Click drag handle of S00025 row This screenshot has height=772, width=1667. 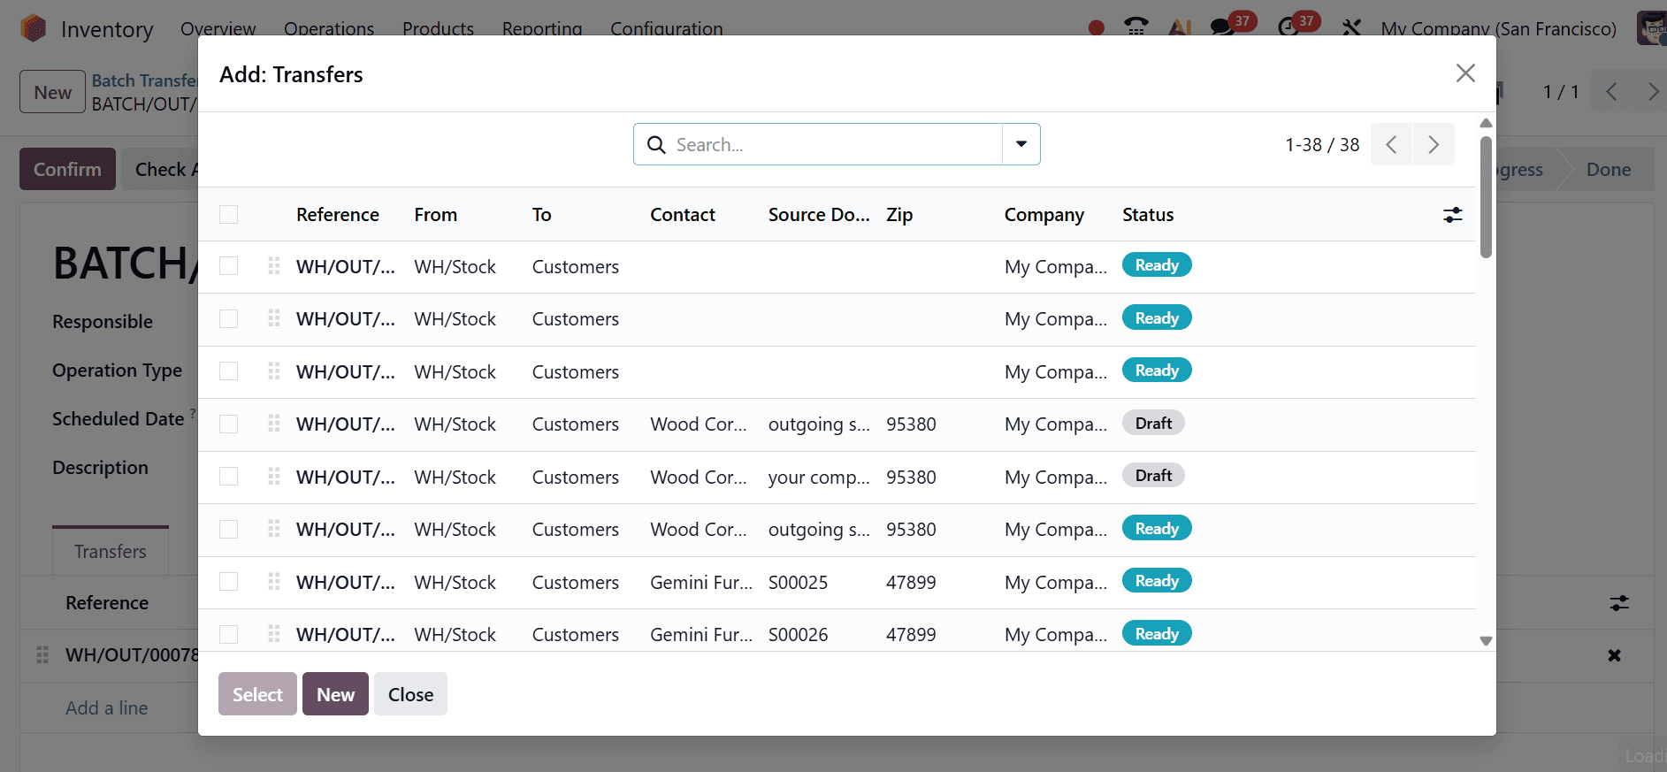(x=274, y=582)
